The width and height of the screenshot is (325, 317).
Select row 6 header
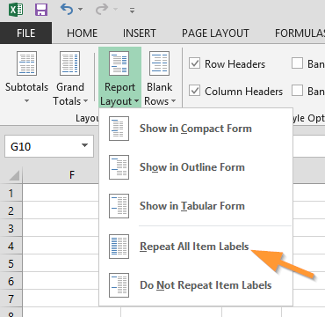11,281
